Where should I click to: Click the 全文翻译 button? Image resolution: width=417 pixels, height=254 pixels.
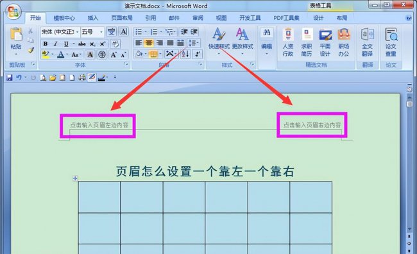click(367, 42)
